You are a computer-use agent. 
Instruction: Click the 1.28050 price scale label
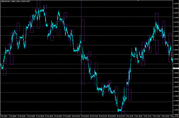coord(176,91)
